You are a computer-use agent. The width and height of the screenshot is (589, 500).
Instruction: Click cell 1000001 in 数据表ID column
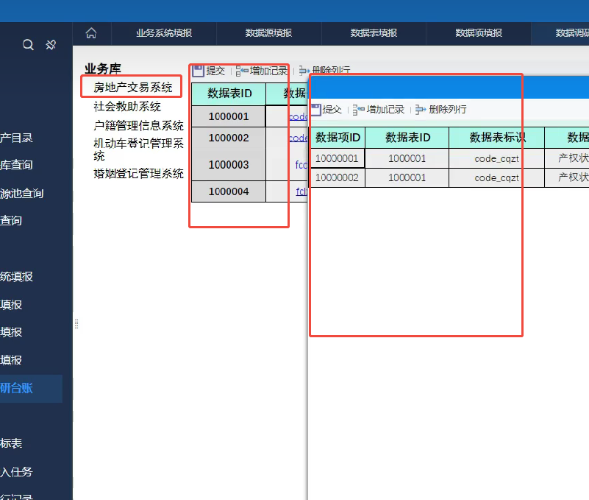tap(229, 116)
